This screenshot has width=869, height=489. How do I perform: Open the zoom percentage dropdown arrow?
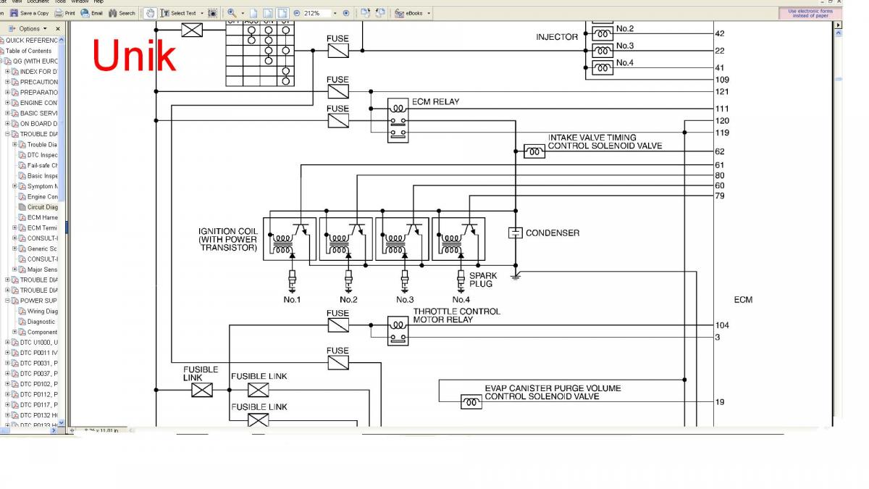coord(335,13)
